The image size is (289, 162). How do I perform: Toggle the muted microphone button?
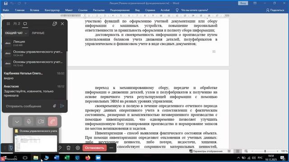tap(29, 121)
